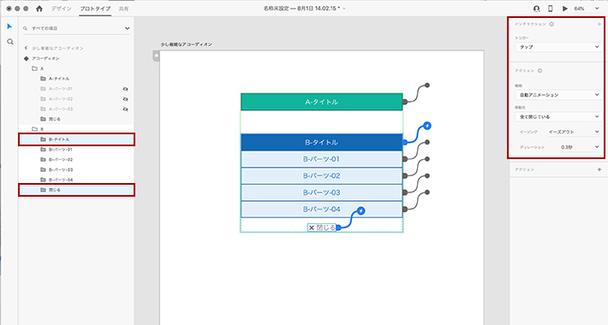Click the artboard name 少し複雑なアコーディオン above canvas

click(187, 44)
